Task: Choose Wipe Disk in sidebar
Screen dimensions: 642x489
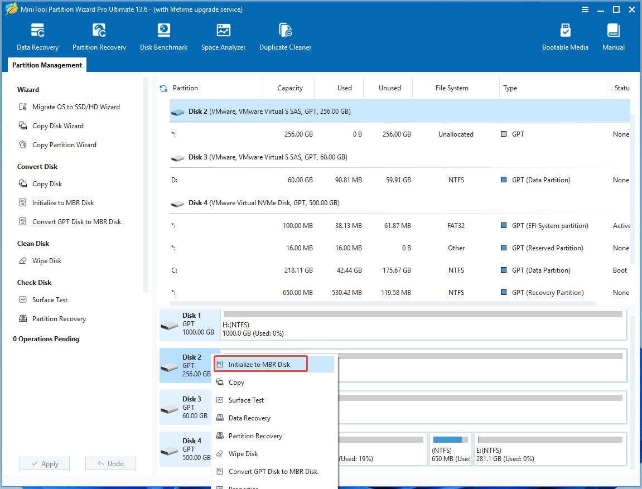Action: coord(40,260)
